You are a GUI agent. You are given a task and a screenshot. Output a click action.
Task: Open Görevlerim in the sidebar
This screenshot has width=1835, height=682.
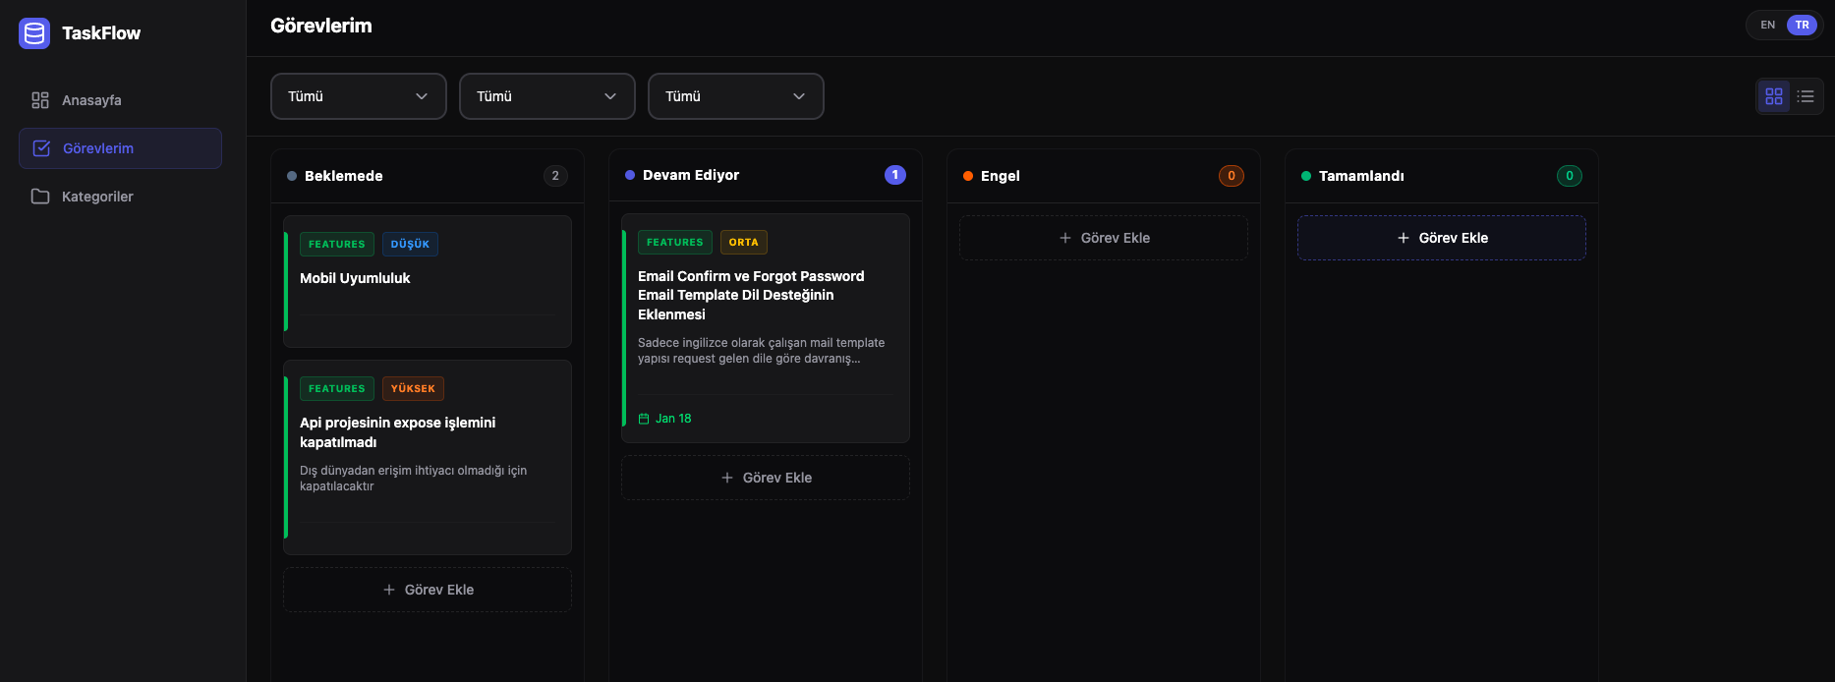120,148
